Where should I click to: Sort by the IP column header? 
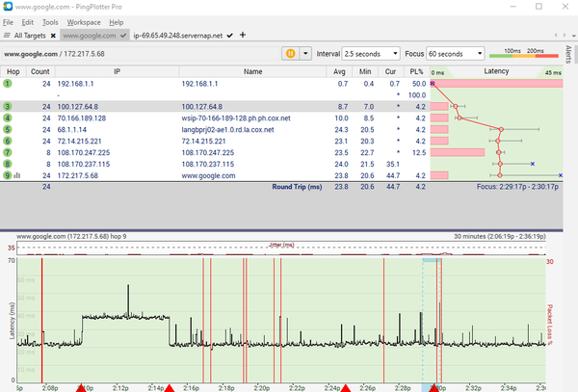[x=117, y=71]
